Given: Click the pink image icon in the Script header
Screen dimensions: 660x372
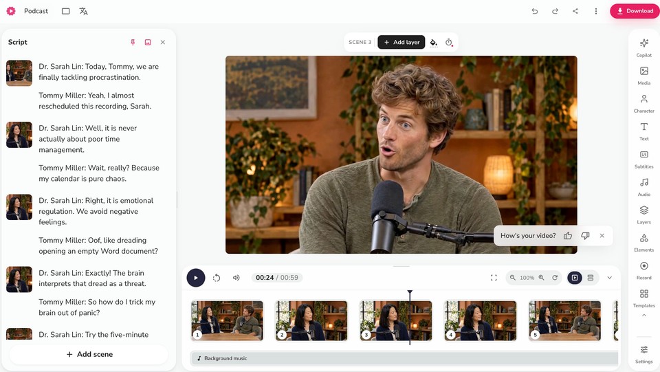Looking at the screenshot, I should (x=148, y=42).
